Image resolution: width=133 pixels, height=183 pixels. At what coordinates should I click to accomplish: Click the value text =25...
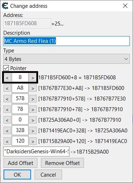58,24
